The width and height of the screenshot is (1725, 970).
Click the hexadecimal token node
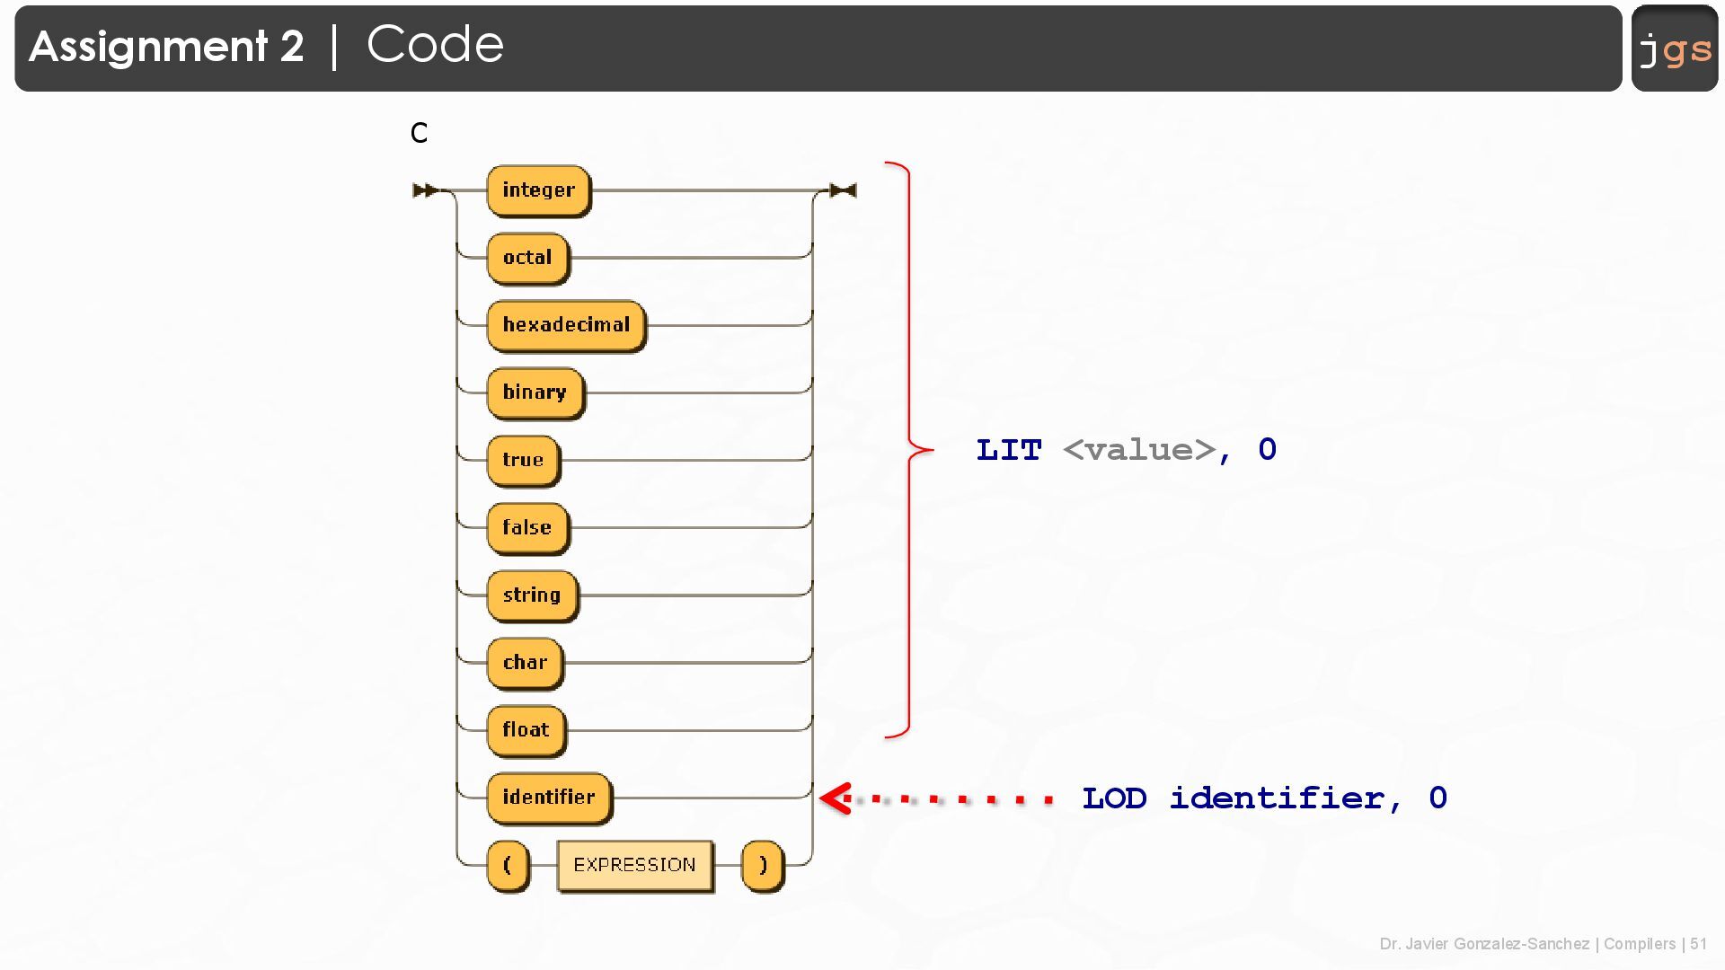[566, 325]
